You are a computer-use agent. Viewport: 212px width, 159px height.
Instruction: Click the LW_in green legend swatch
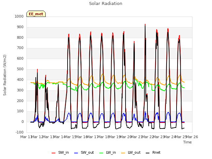coord(101,153)
